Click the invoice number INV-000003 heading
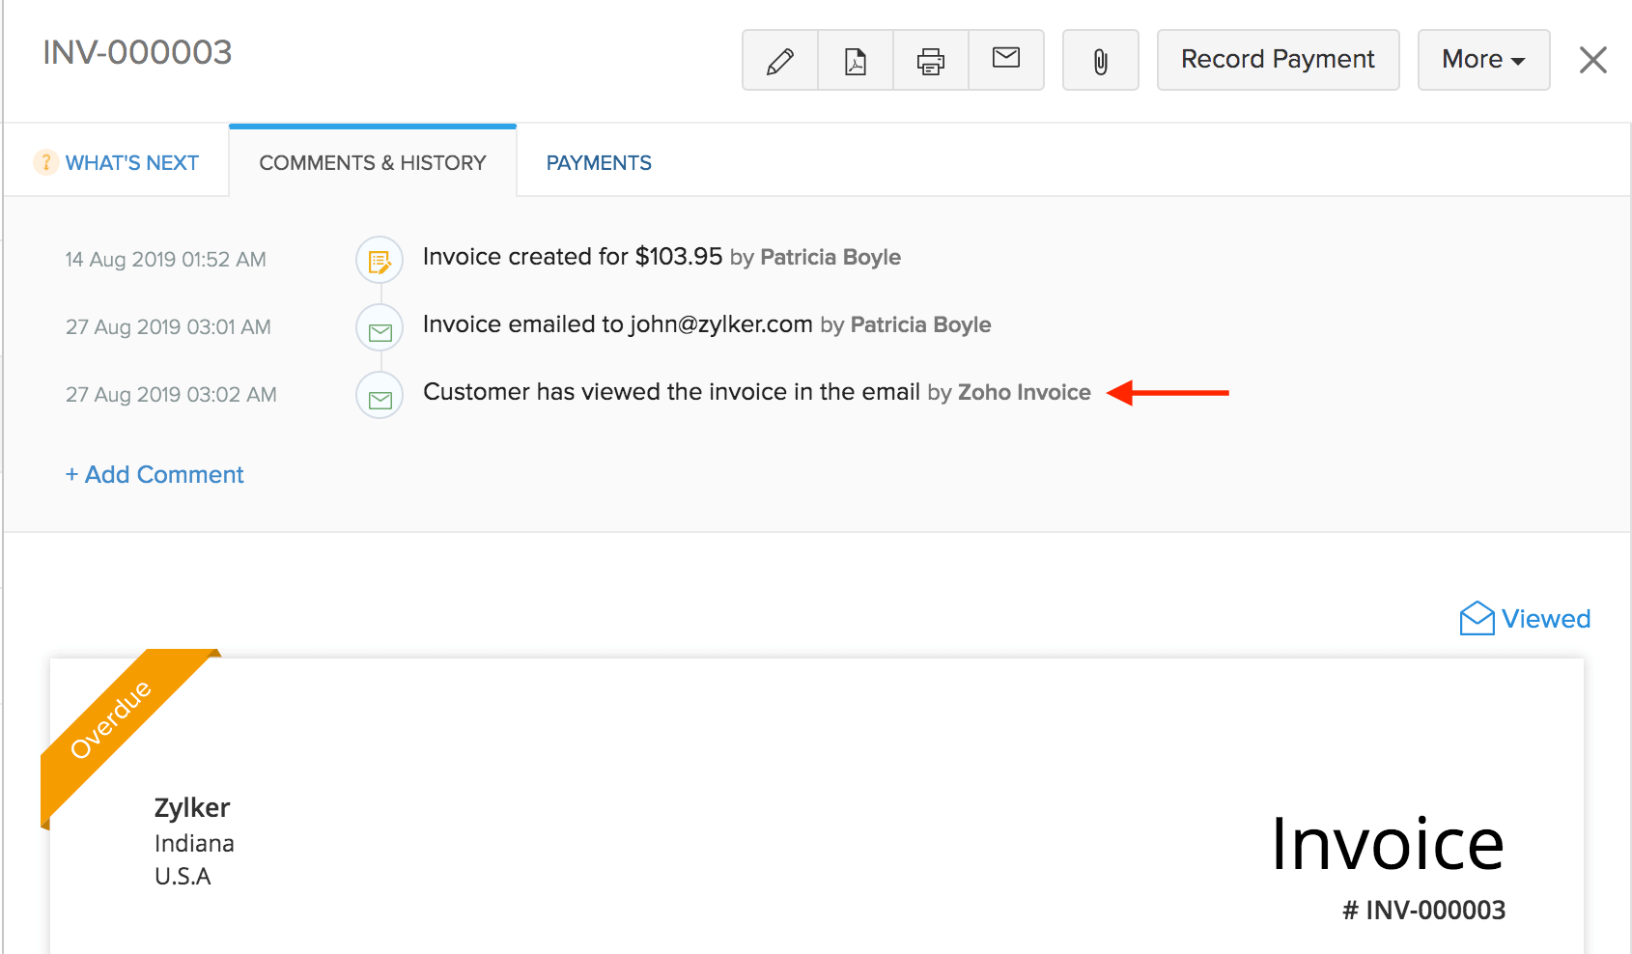The image size is (1632, 954). tap(136, 53)
